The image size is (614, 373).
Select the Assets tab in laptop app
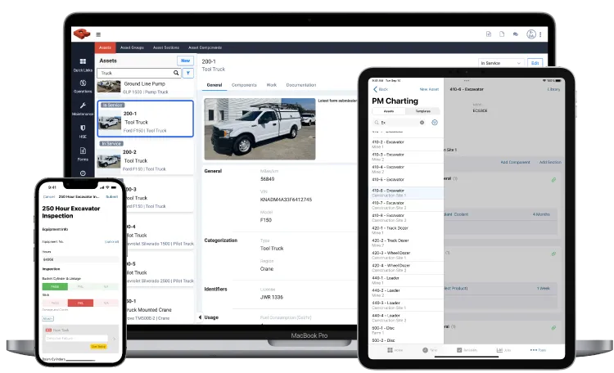click(x=105, y=47)
